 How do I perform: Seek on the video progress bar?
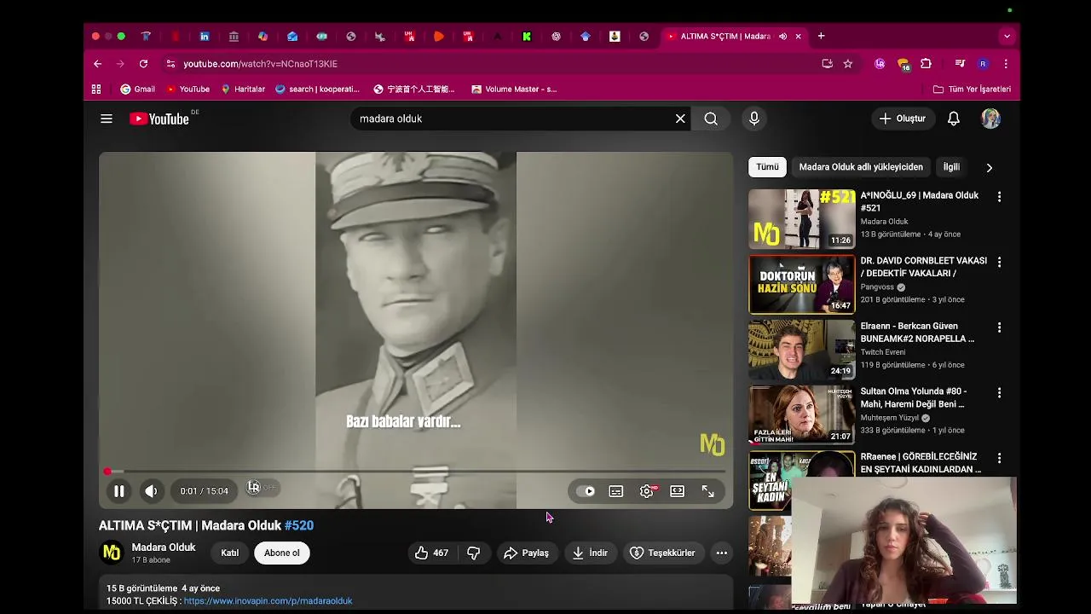click(416, 472)
